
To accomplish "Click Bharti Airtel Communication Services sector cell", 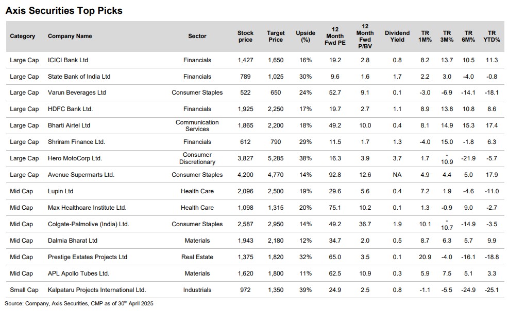I will click(x=197, y=125).
